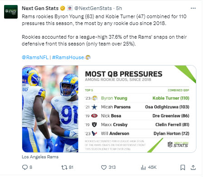Open the @RamsNFL mention link
Image resolution: width=205 pixels, height=177 pixels.
pyautogui.click(x=35, y=57)
